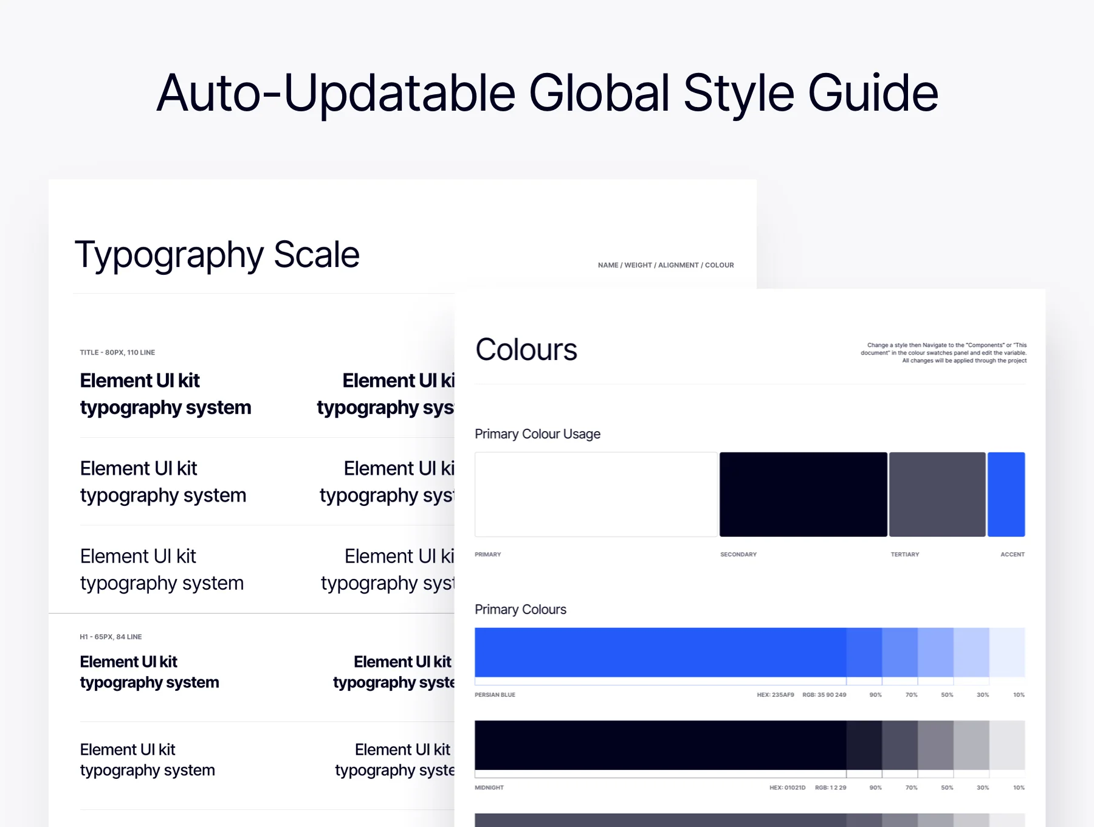Click the Midnight 10% tint swatch

1008,746
